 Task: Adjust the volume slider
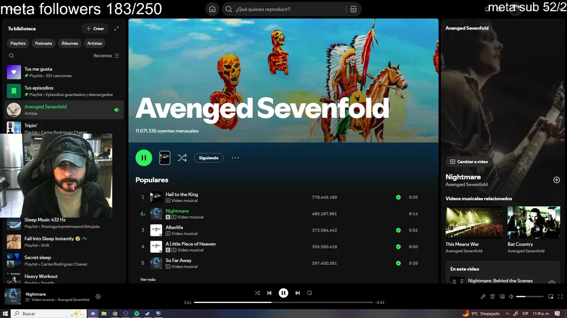530,297
